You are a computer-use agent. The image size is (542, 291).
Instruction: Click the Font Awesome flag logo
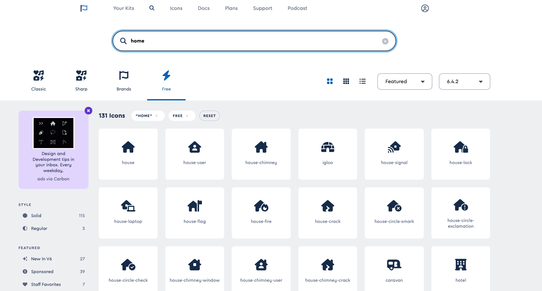[x=84, y=8]
